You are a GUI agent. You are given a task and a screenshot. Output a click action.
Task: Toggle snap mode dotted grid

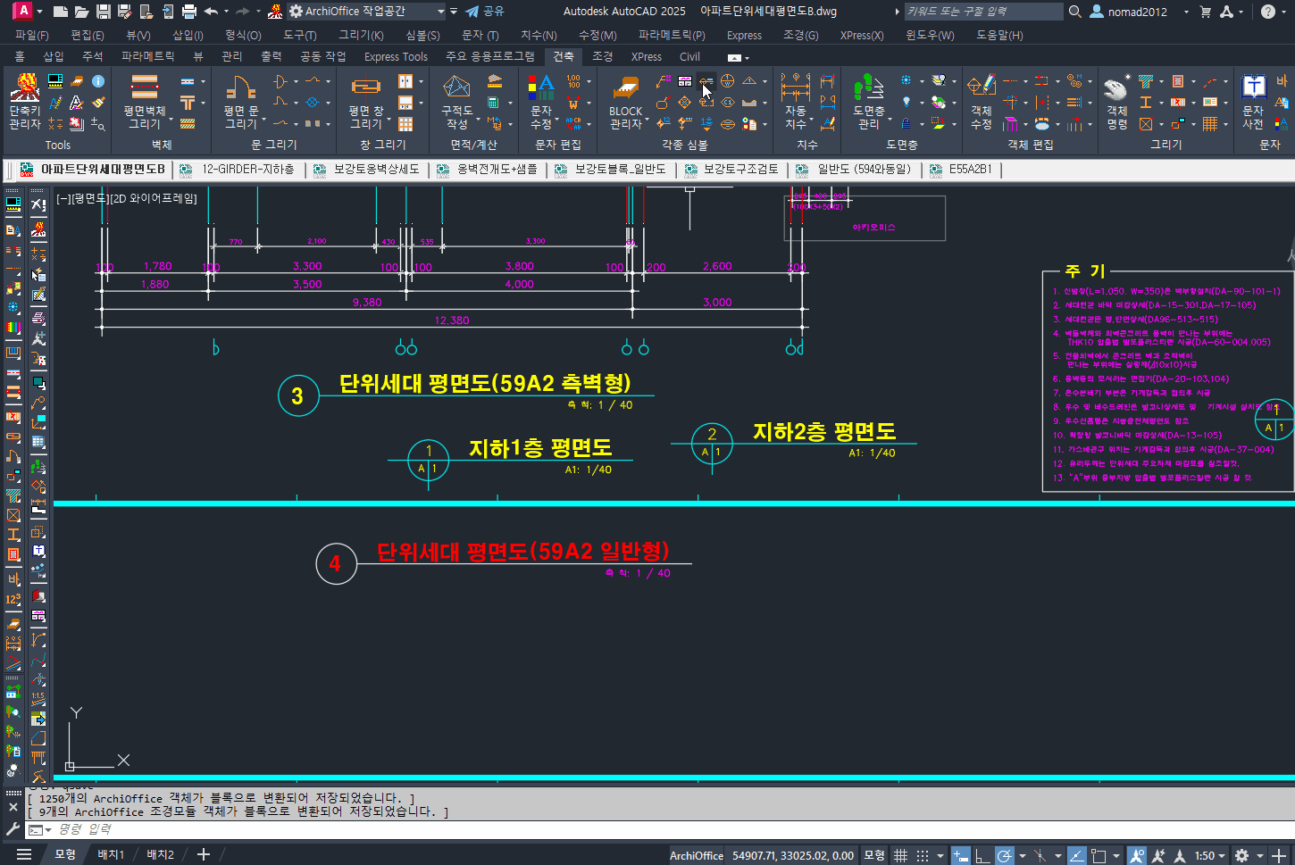click(923, 855)
